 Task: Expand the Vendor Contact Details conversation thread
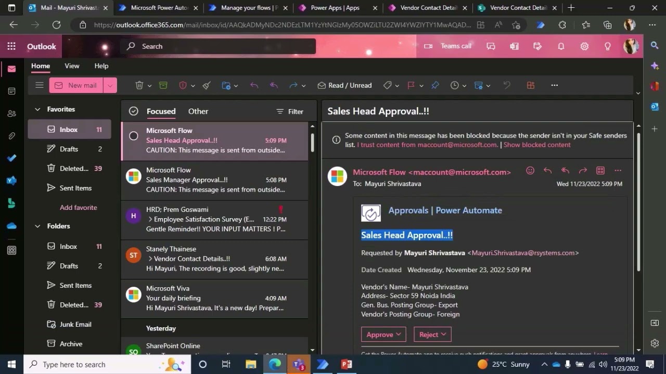coord(150,259)
